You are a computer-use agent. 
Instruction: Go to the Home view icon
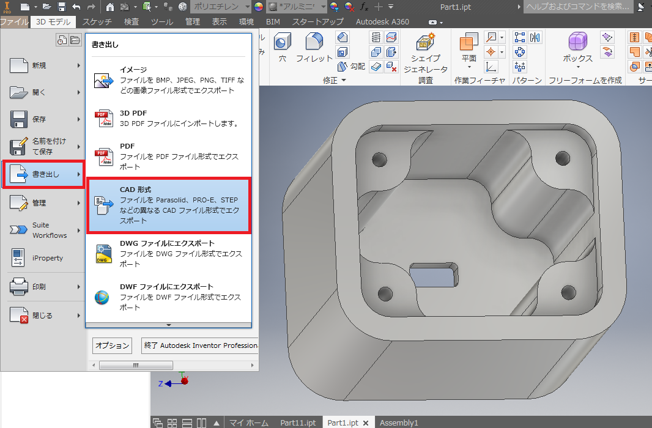click(x=109, y=7)
